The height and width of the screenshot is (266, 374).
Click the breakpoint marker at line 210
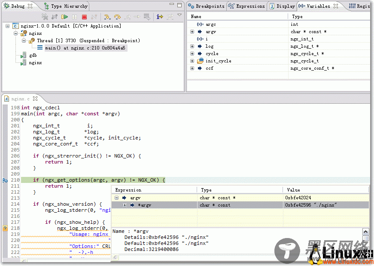[x=5, y=180]
